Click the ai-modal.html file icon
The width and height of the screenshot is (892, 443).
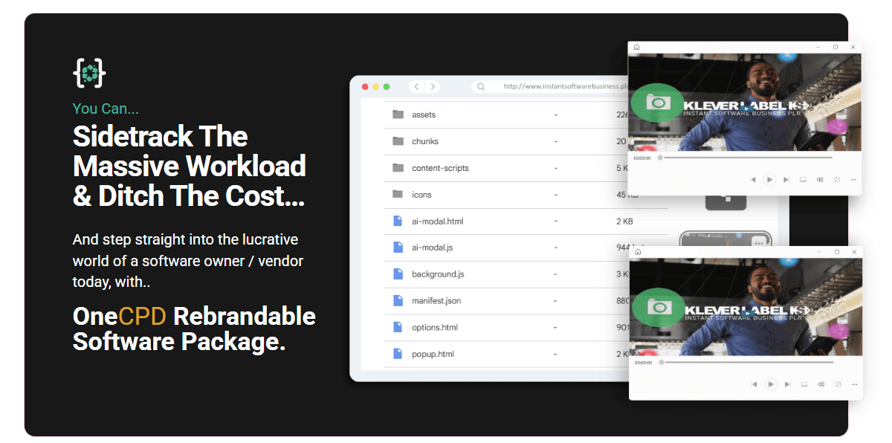398,221
